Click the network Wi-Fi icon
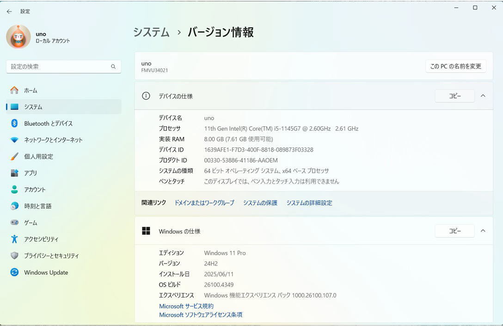Screen dimensions: 503x326 coord(14,140)
